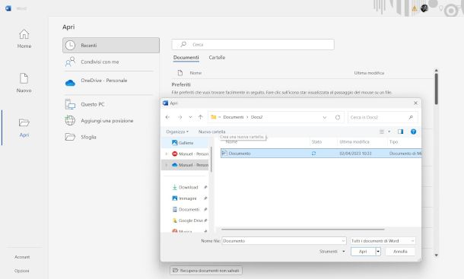
Task: Click sync status icon of Documento
Action: [x=313, y=154]
